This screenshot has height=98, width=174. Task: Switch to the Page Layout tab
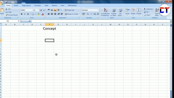[26, 5]
